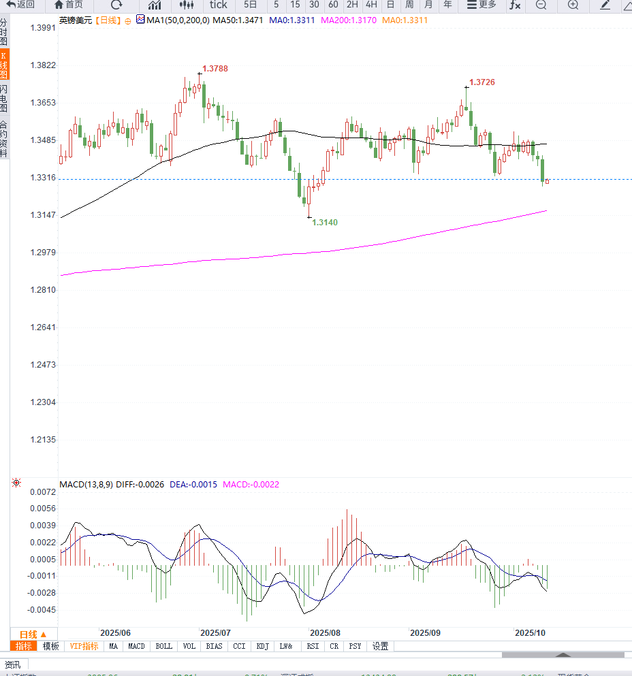The width and height of the screenshot is (632, 676).
Task: Select the 指标 tab
Action: tap(24, 646)
